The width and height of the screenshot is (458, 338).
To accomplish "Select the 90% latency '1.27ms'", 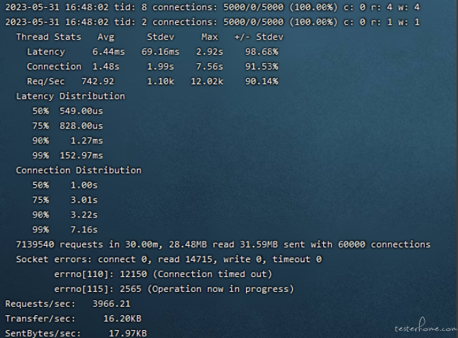I will click(x=86, y=141).
